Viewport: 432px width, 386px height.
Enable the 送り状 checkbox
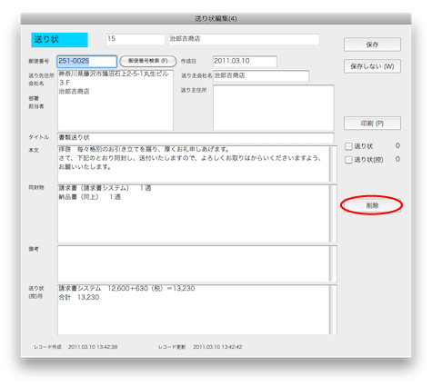pos(348,146)
